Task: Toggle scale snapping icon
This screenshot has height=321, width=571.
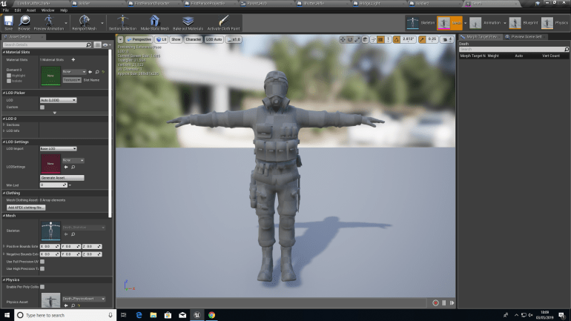Action: click(422, 39)
